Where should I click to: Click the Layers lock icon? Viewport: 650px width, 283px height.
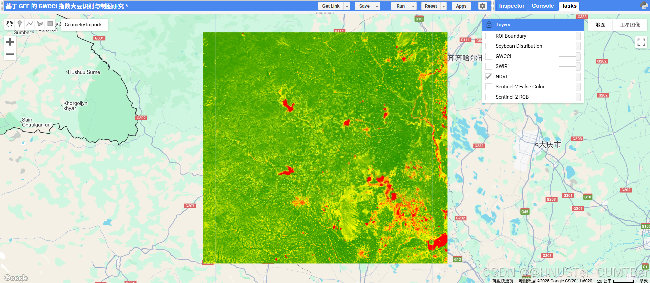point(489,25)
